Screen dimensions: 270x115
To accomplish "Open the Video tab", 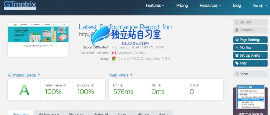I will click(123, 113).
